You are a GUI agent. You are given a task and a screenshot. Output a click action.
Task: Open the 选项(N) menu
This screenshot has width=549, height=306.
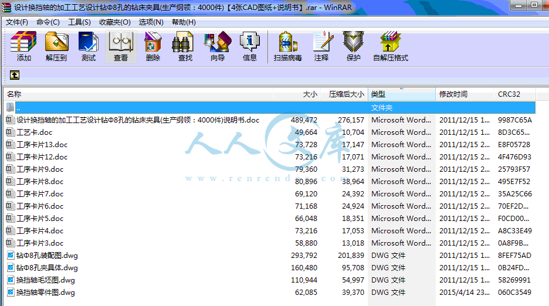pyautogui.click(x=151, y=22)
